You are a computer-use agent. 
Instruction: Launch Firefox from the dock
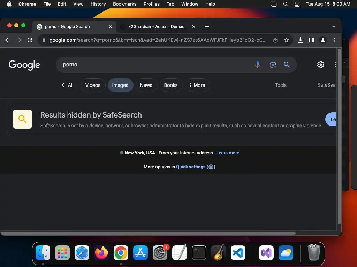click(101, 253)
